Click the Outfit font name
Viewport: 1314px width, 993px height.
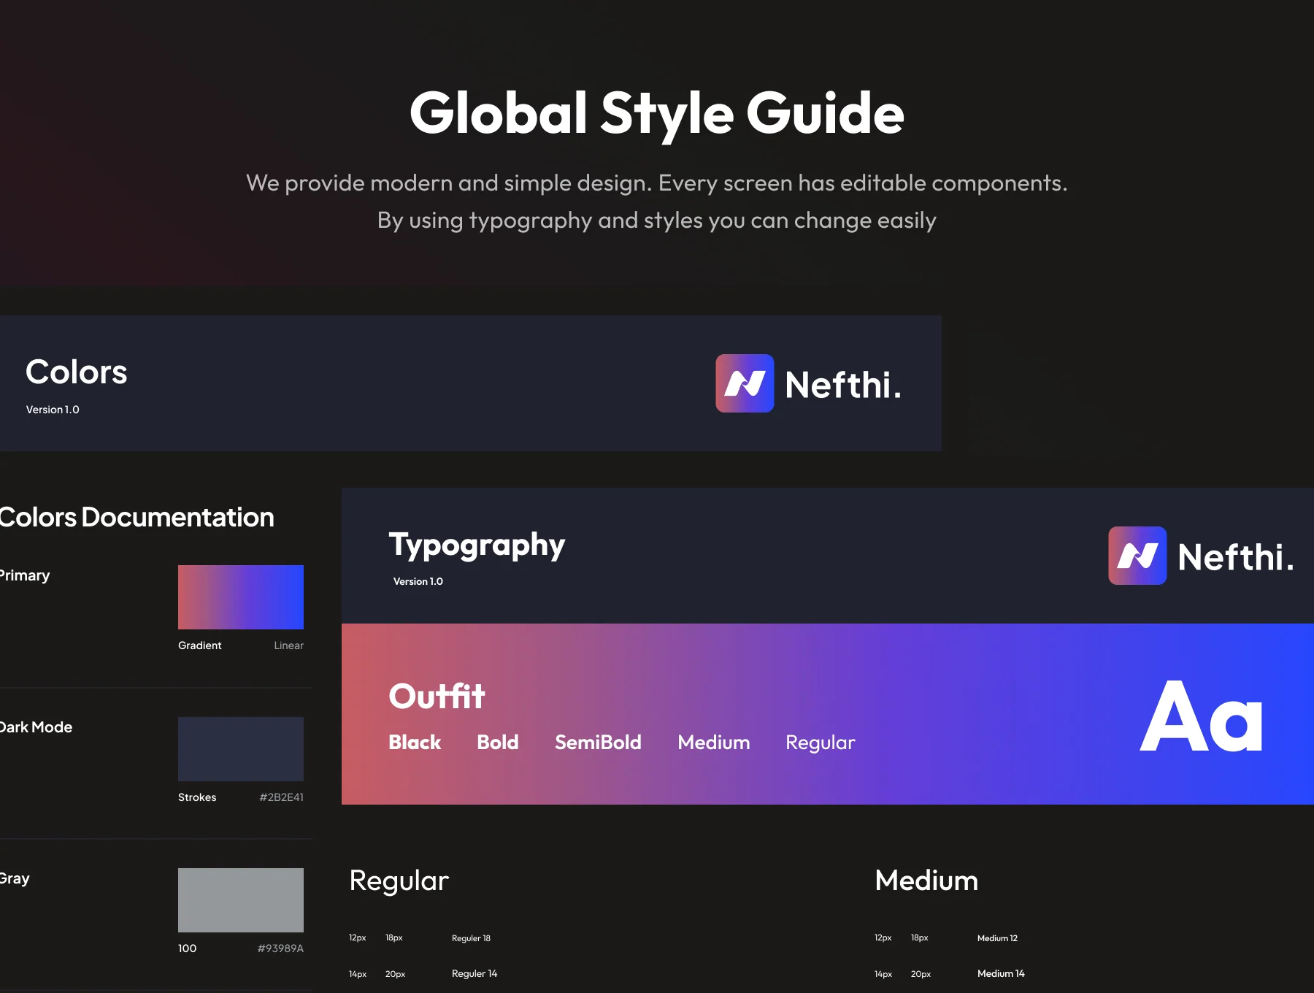click(x=437, y=696)
